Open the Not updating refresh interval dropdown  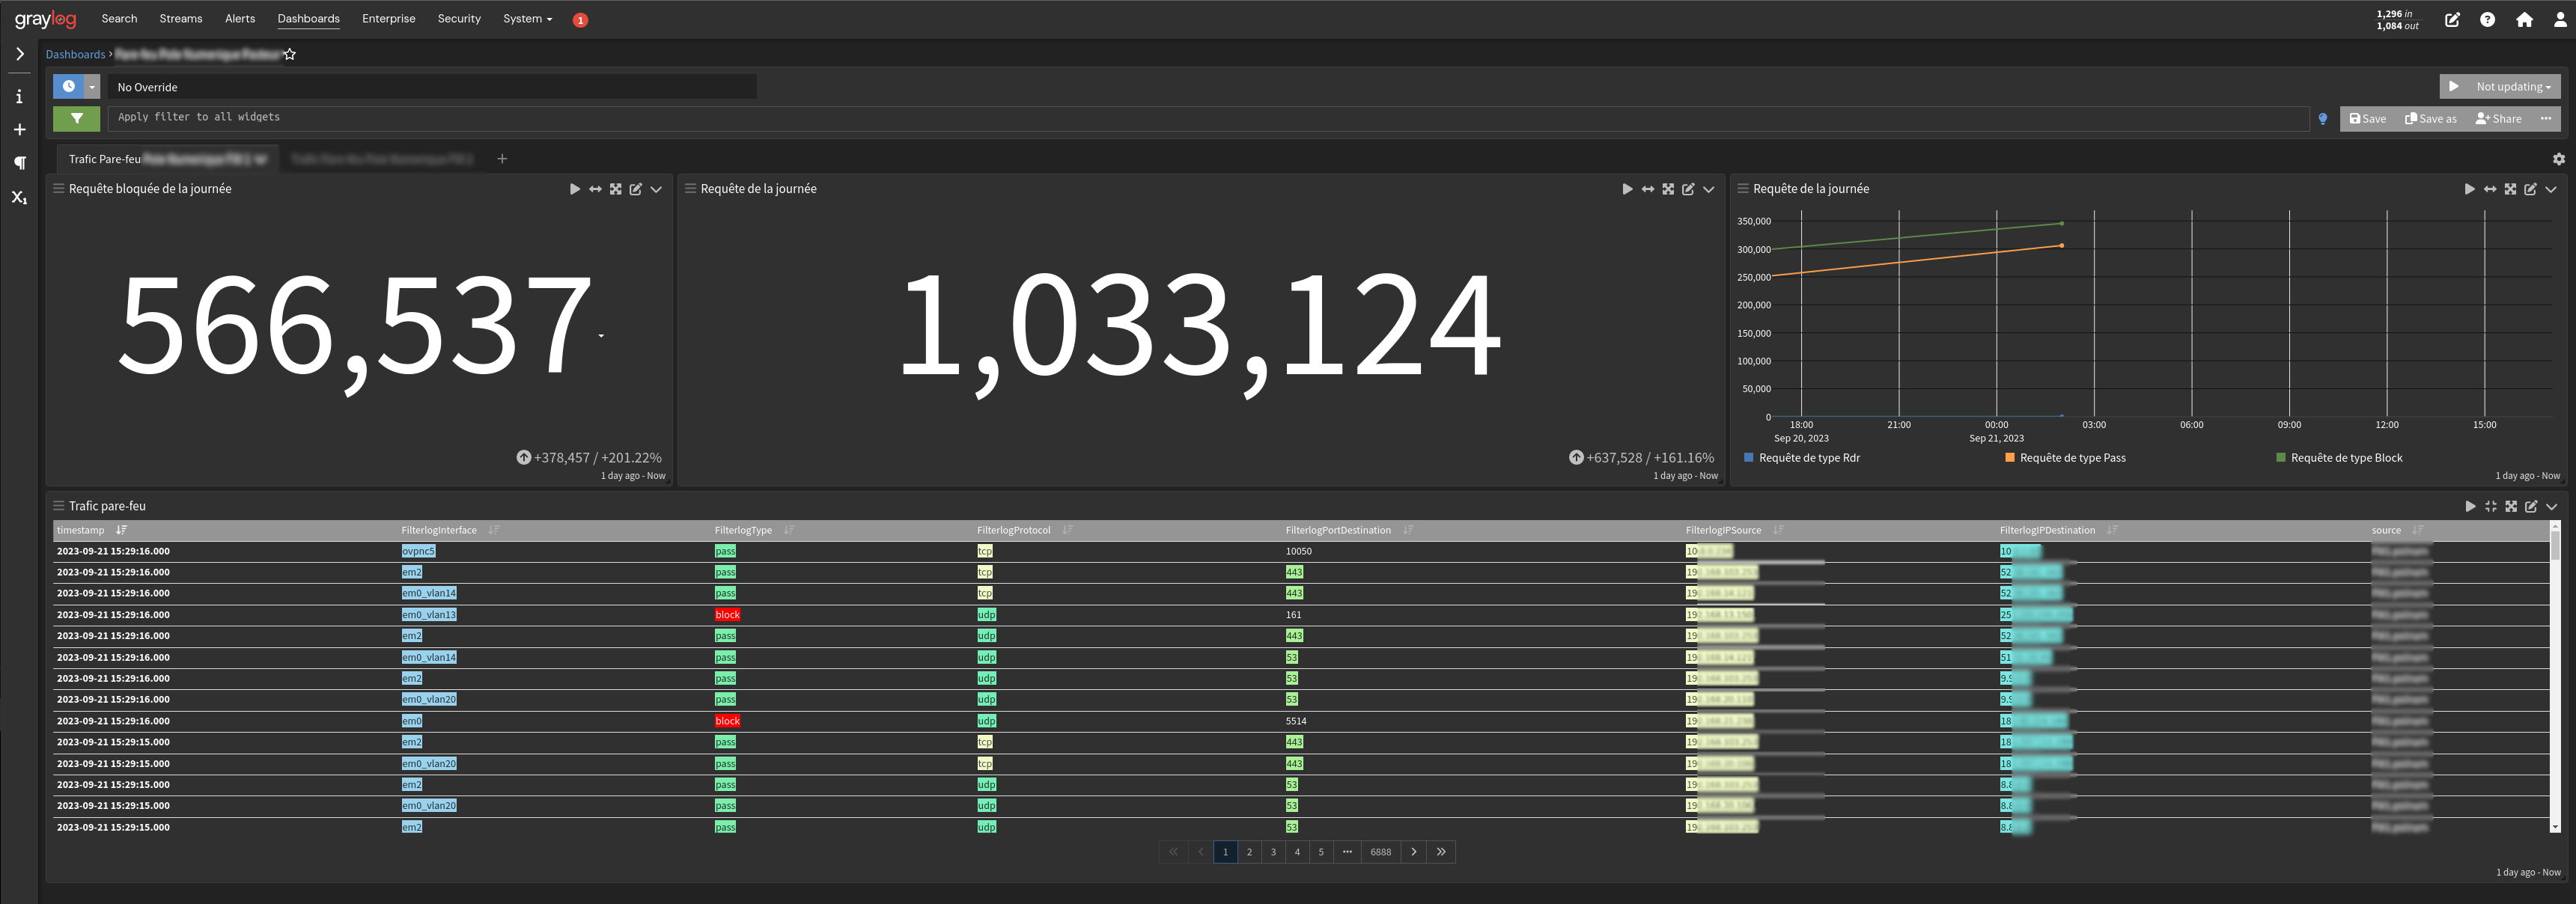(2512, 87)
